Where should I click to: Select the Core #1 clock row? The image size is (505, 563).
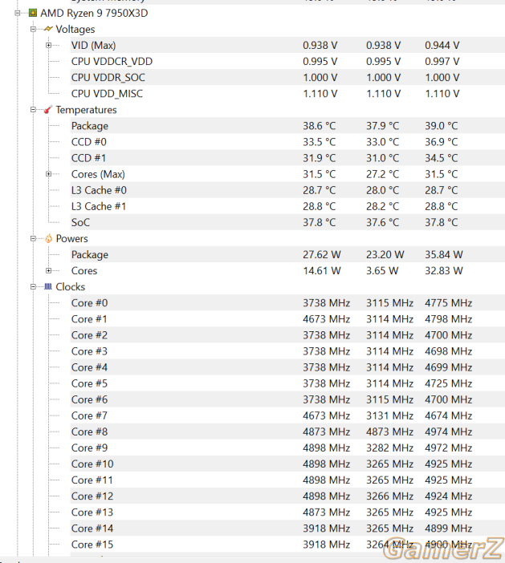[287, 319]
